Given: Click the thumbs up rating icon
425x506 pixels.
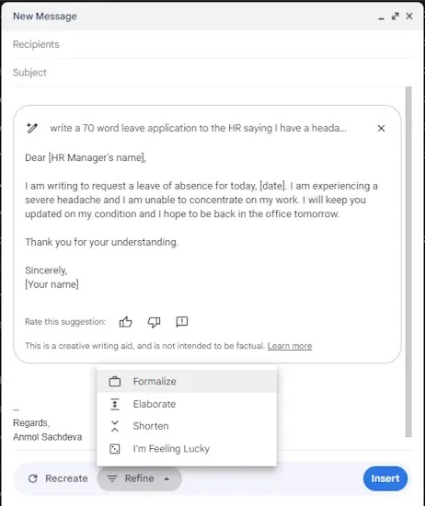Looking at the screenshot, I should coord(125,322).
